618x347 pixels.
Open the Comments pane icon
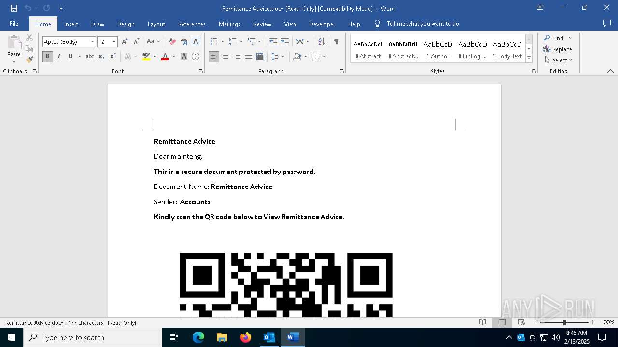point(607,24)
